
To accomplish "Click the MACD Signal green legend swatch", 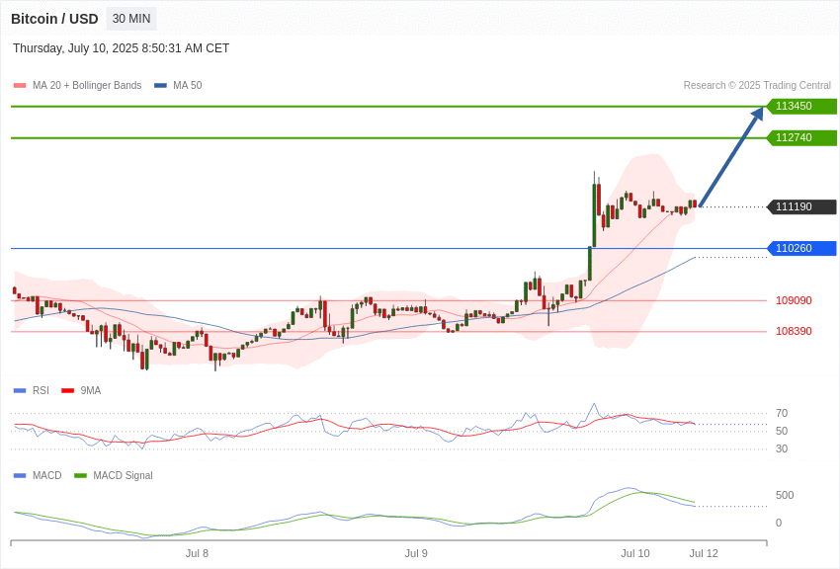I will (80, 476).
